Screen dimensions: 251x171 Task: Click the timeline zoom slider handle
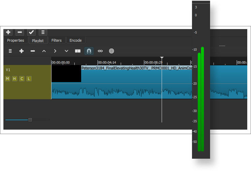tap(30, 120)
